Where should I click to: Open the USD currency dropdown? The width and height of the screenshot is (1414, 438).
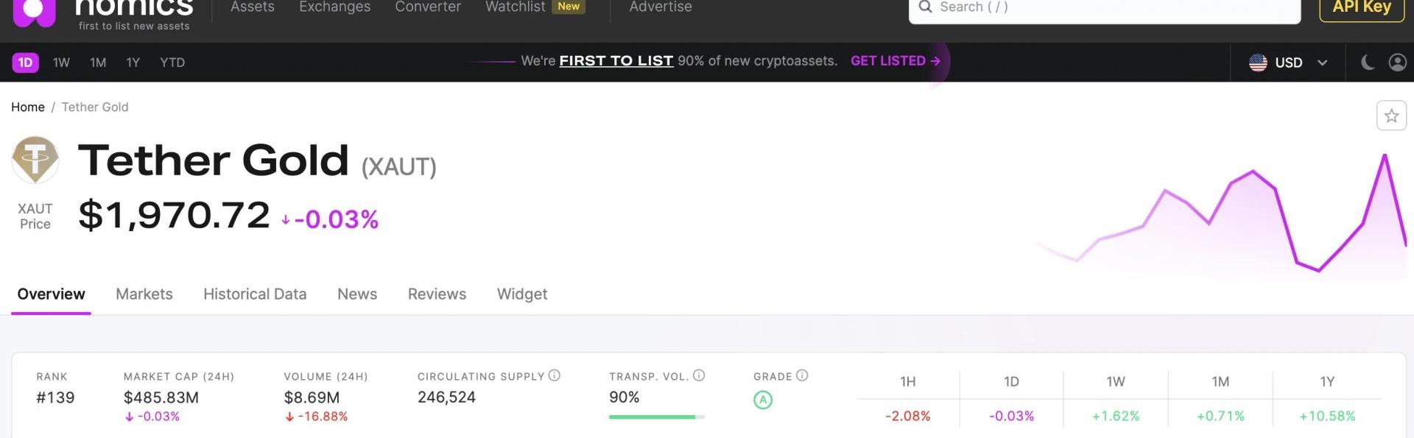click(1288, 63)
